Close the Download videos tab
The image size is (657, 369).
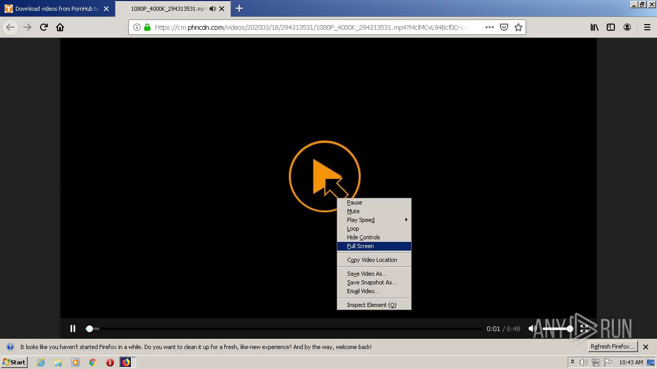click(x=106, y=9)
